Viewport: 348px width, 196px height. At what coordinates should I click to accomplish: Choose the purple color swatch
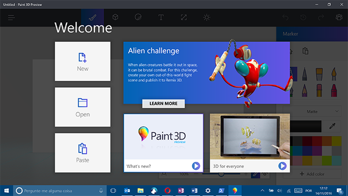click(317, 151)
